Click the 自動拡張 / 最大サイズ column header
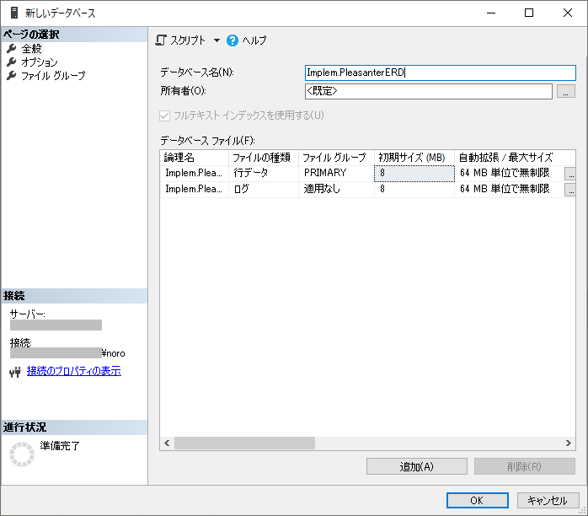The width and height of the screenshot is (588, 516). [516, 158]
